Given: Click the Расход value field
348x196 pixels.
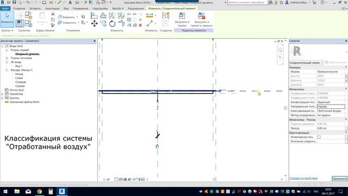Looking at the screenshot, I should [331, 128].
